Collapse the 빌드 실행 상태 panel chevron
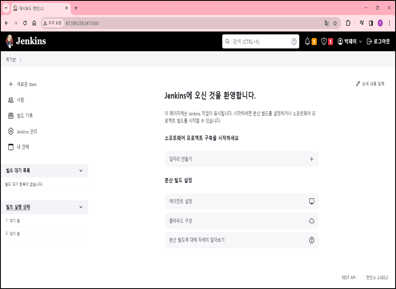 [x=81, y=207]
